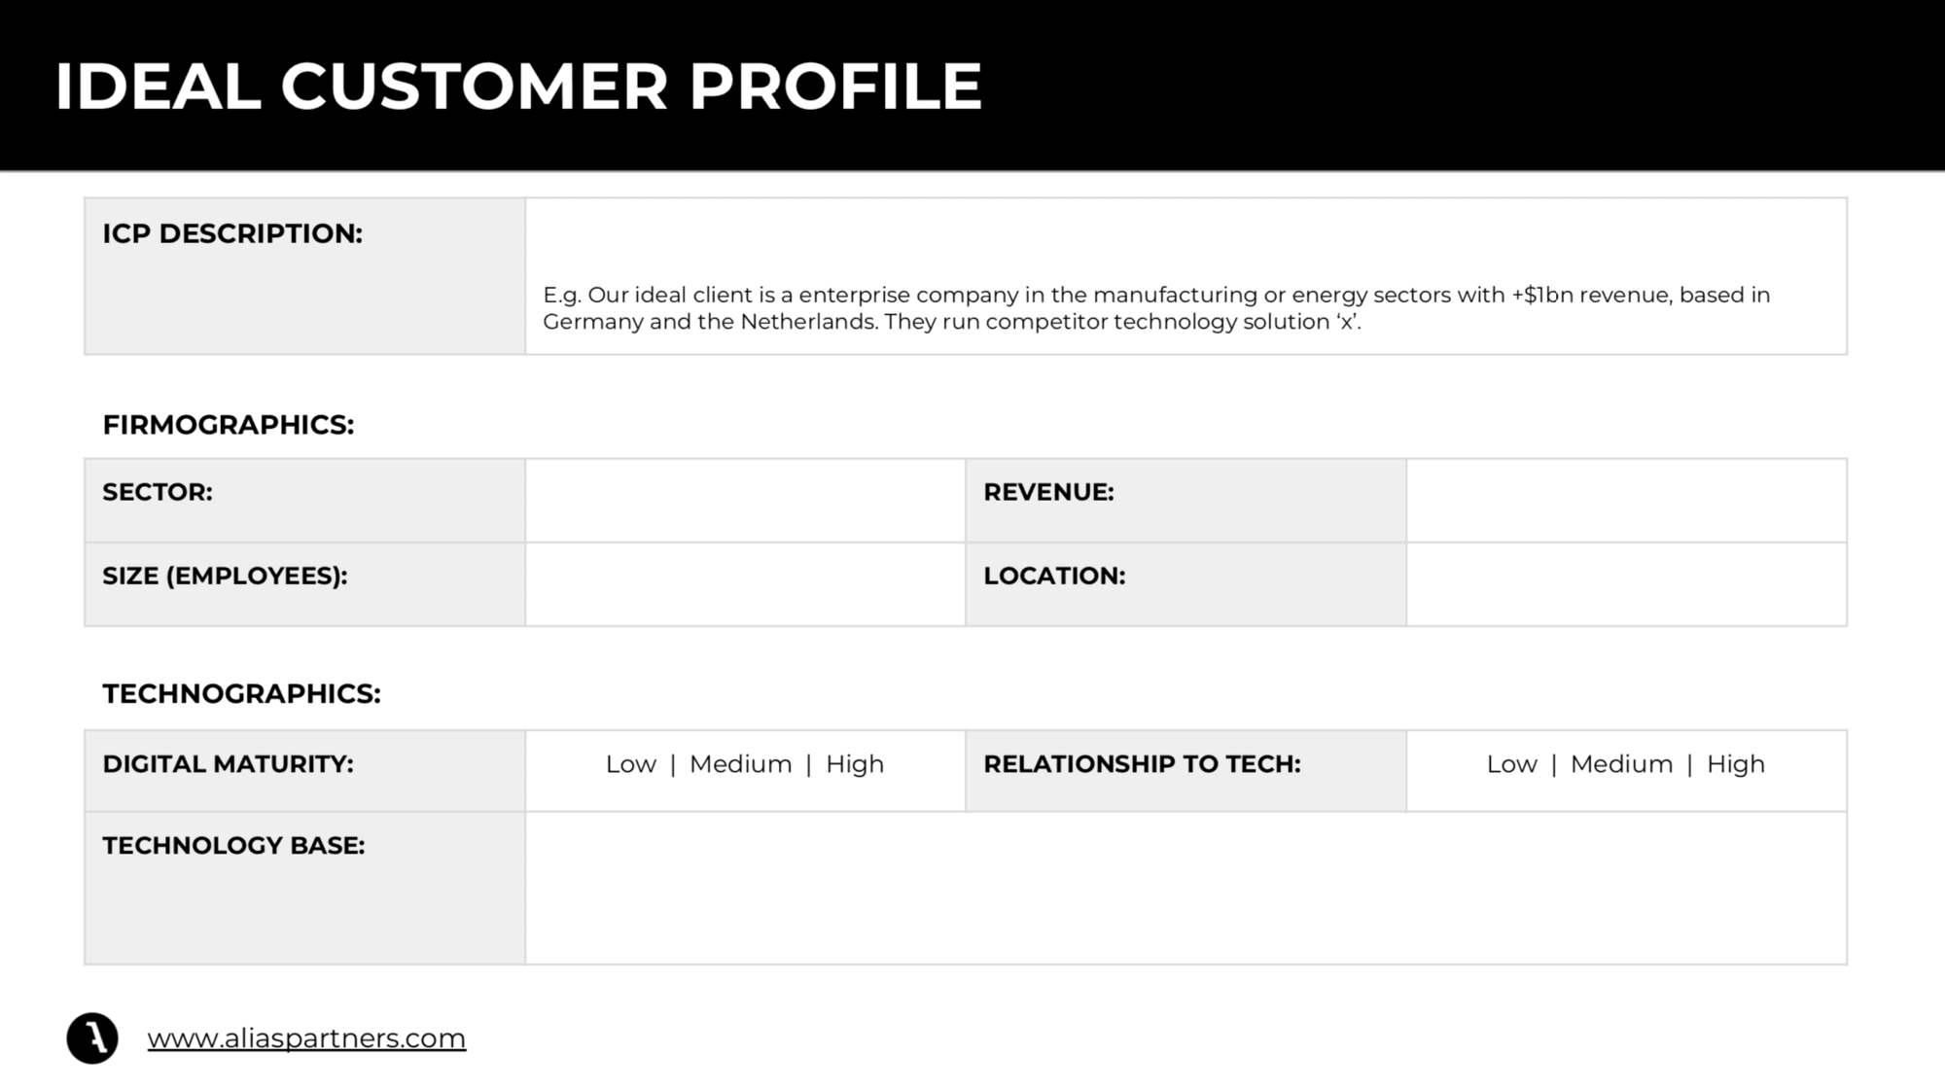
Task: Choose Medium for Relationship to Tech
Action: click(x=1621, y=764)
